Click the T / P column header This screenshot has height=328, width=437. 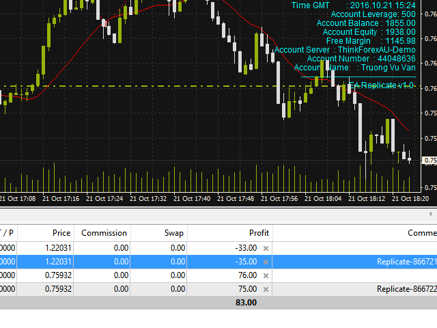click(x=8, y=233)
